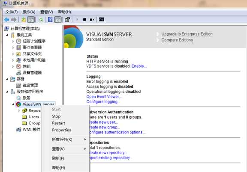Click the Users folder icon

point(24,117)
